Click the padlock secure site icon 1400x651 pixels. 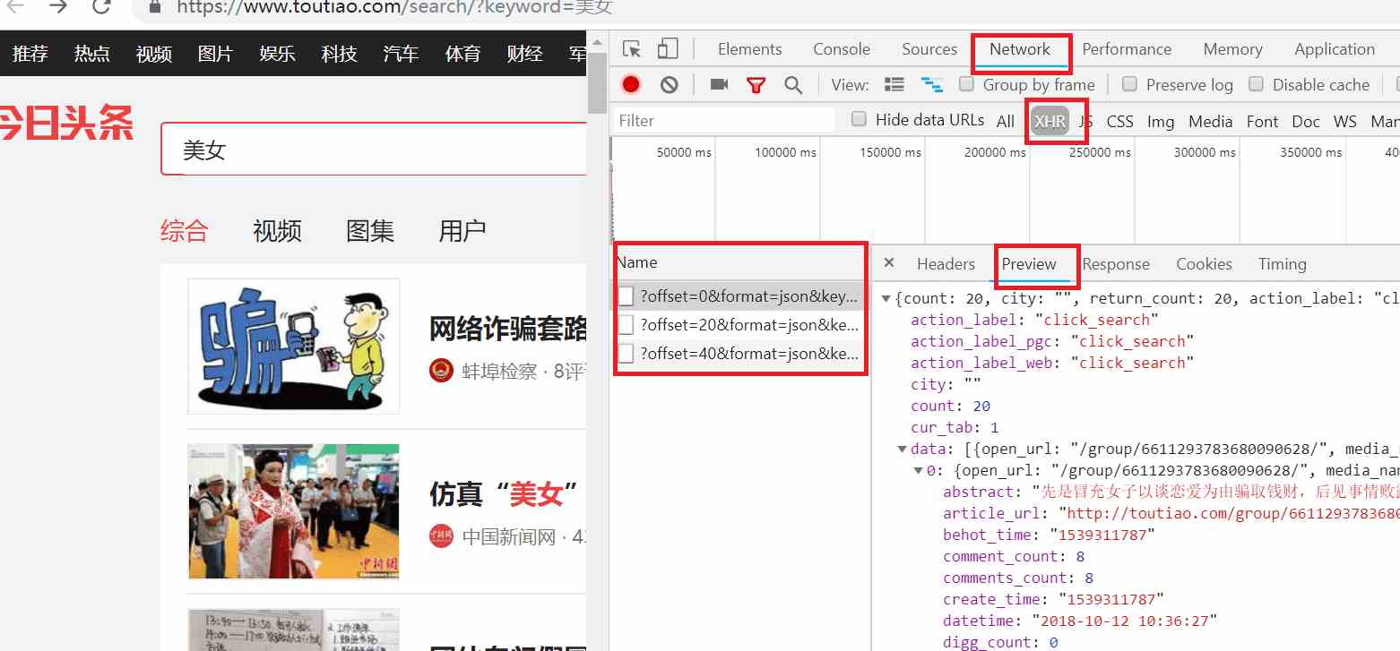coord(155,6)
